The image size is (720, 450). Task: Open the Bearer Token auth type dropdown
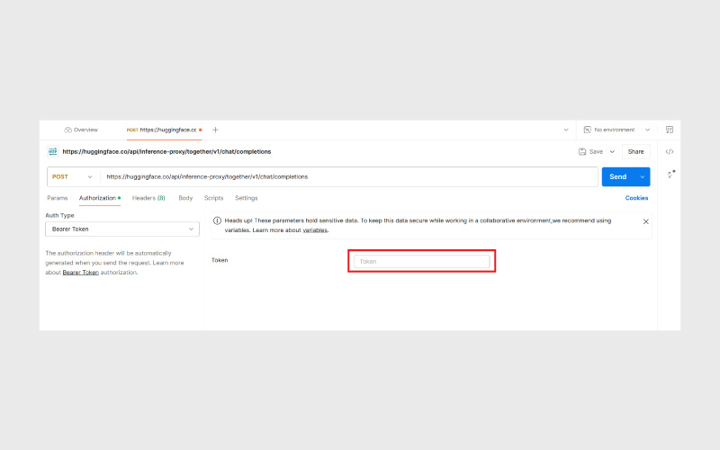(x=121, y=229)
